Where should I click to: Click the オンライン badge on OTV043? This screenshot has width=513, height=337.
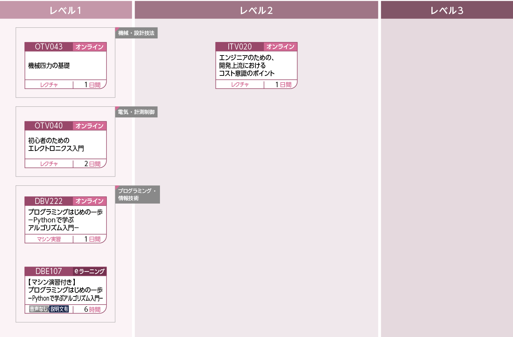[89, 47]
